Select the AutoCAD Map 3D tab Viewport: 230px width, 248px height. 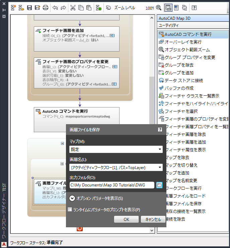(x=193, y=18)
